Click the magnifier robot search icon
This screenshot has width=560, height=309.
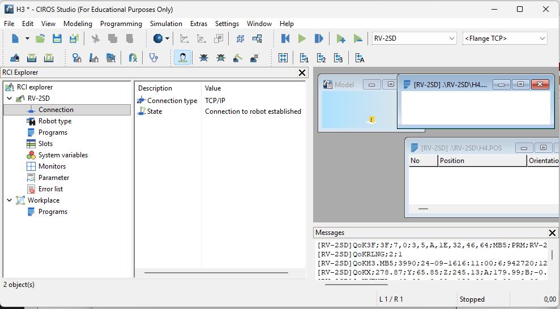[77, 58]
